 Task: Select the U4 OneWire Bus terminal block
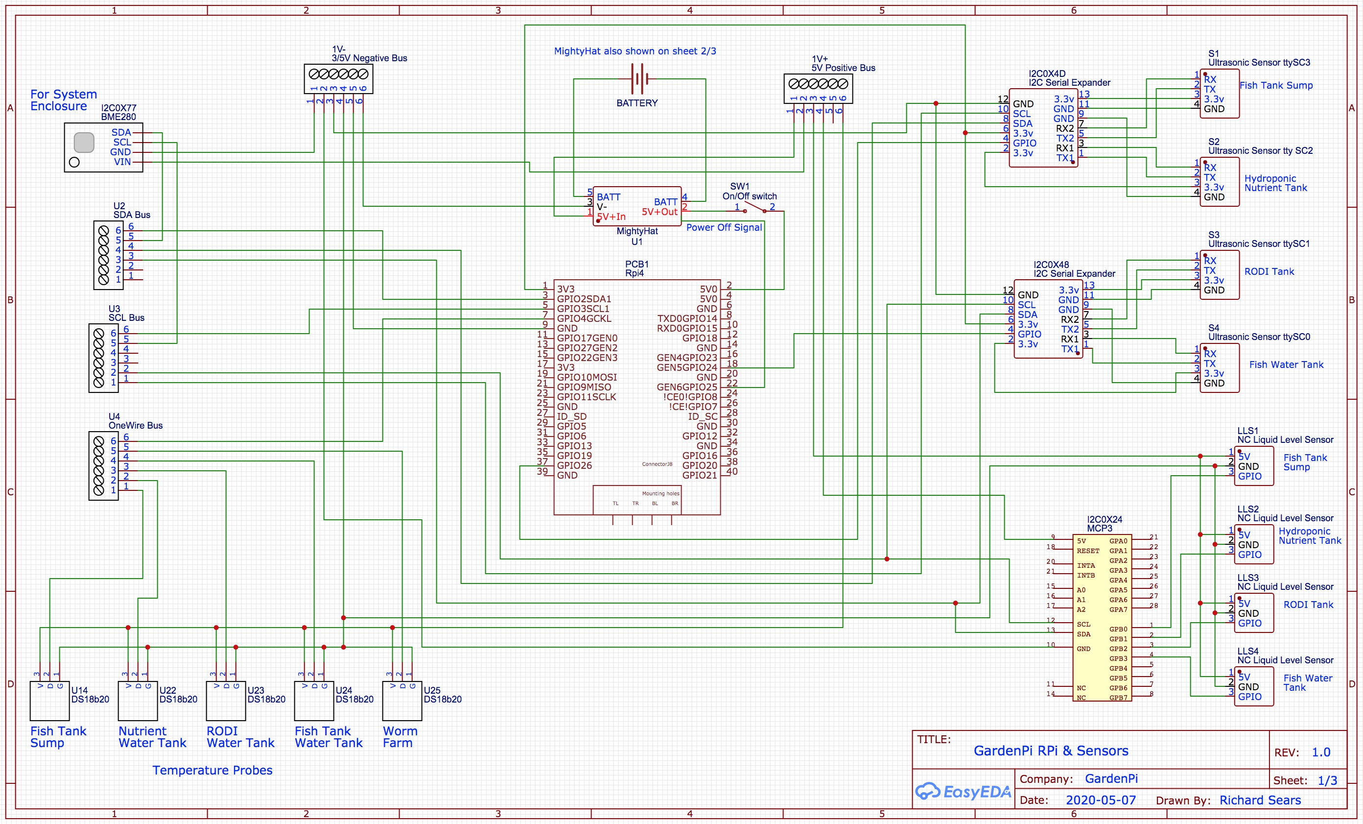[103, 466]
